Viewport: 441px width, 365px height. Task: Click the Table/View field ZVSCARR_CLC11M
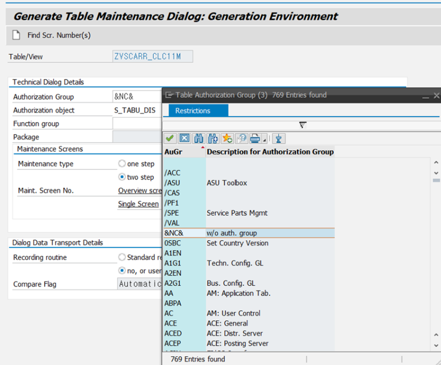(x=153, y=56)
